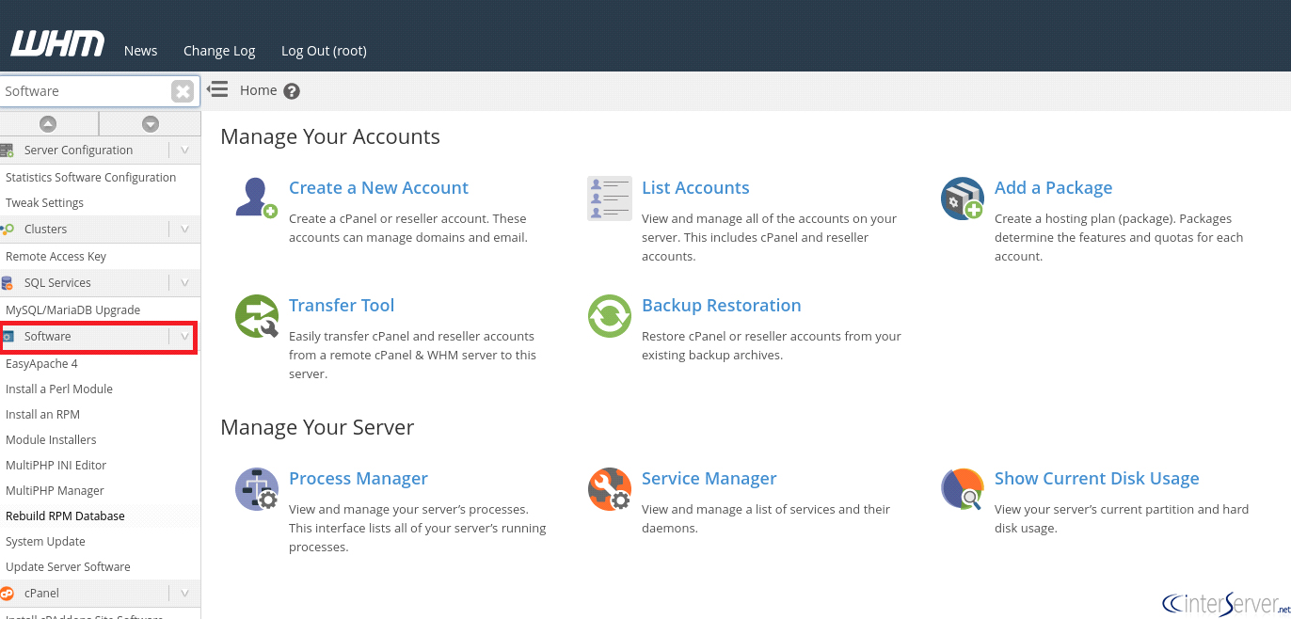1291x619 pixels.
Task: Click the sidebar collapse-all up arrow button
Action: (x=48, y=123)
